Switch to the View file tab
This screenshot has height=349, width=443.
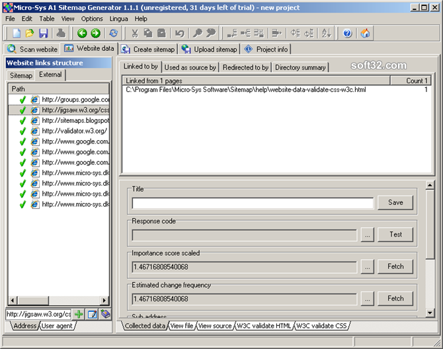click(182, 326)
